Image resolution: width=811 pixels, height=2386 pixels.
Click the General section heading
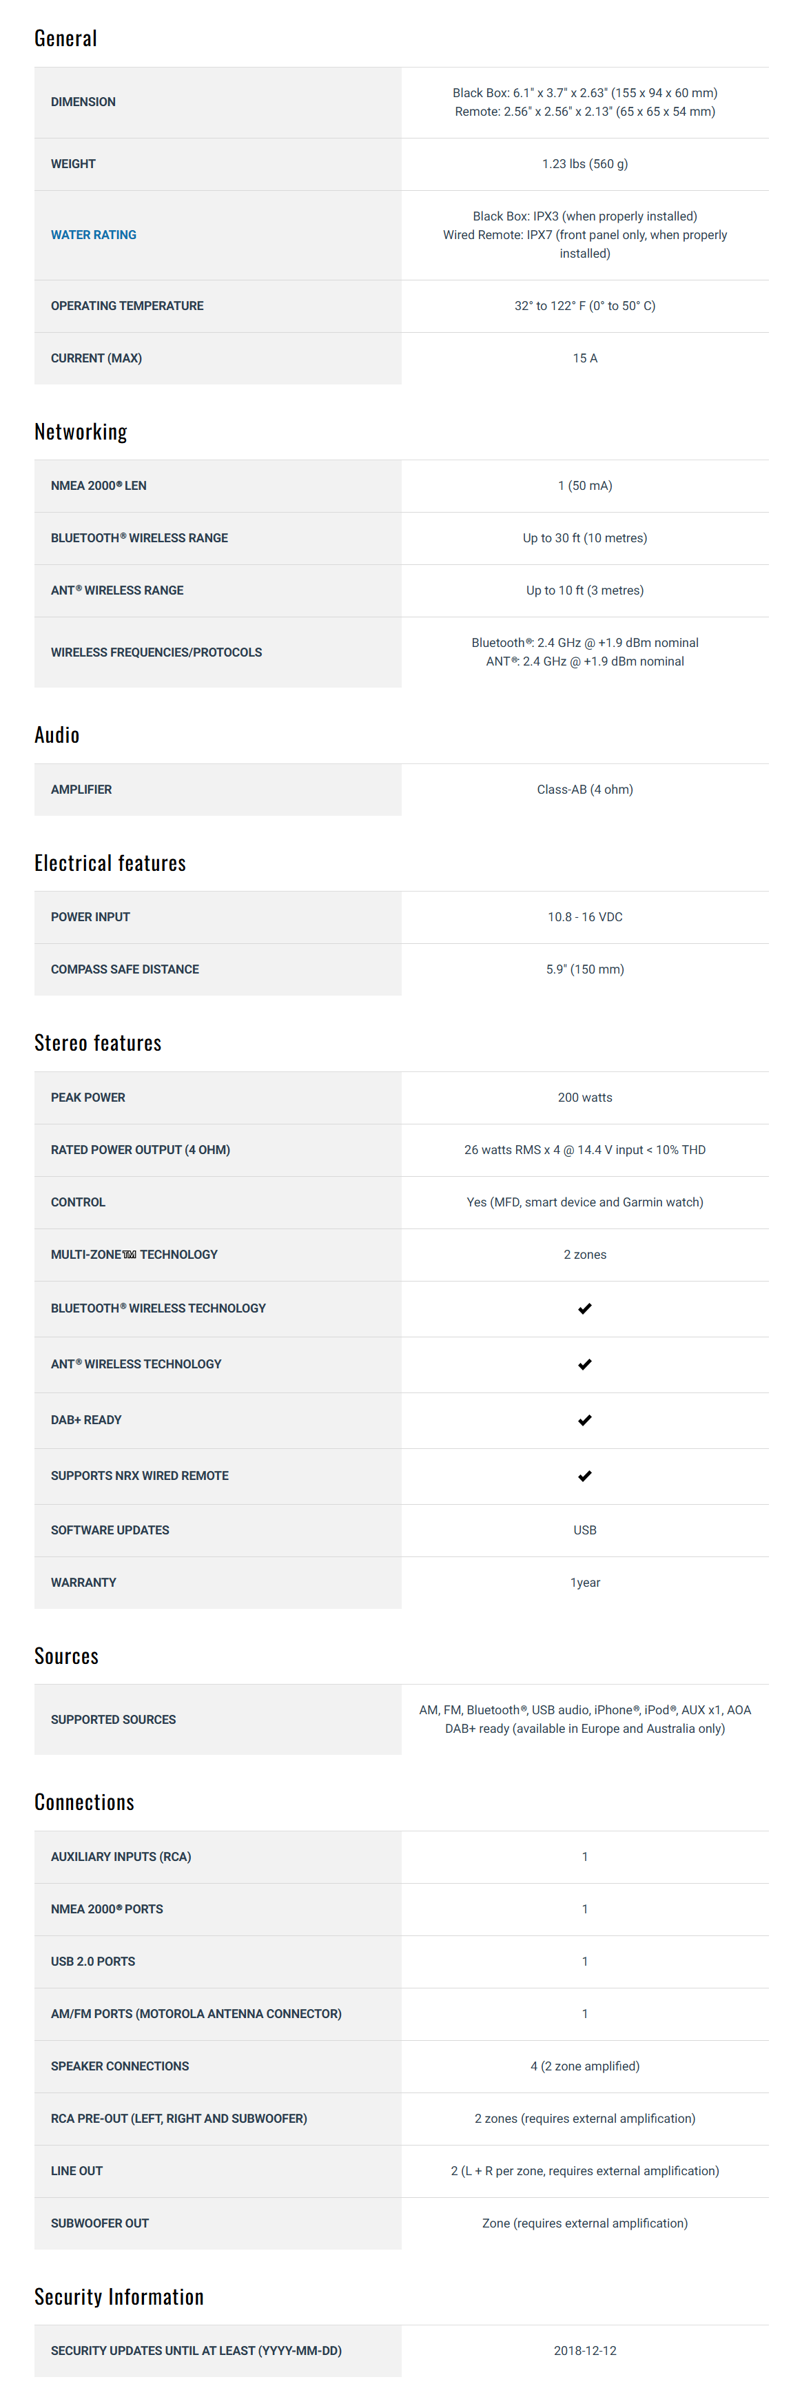65,38
